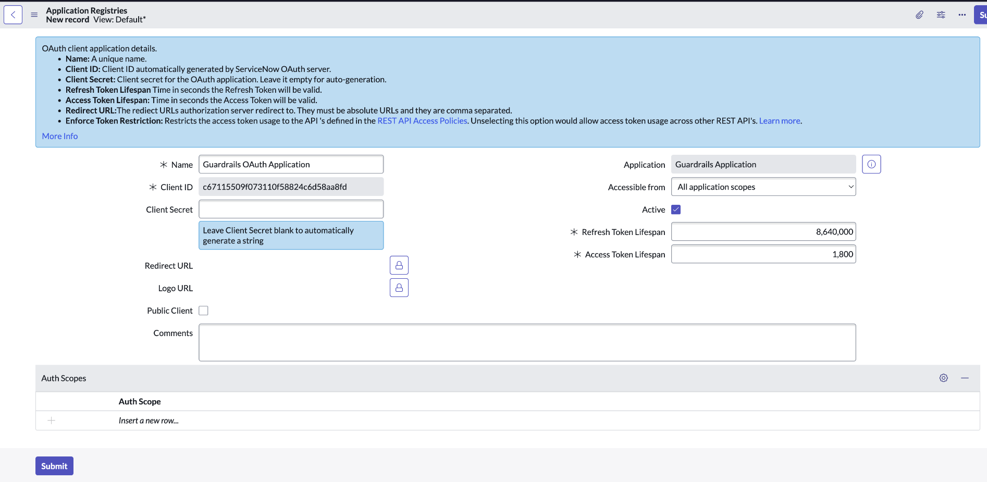Unlock the Redirect URL field
Viewport: 987px width, 482px height.
[399, 265]
